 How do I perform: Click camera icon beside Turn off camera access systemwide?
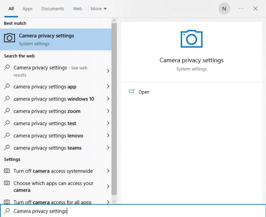(x=7, y=171)
